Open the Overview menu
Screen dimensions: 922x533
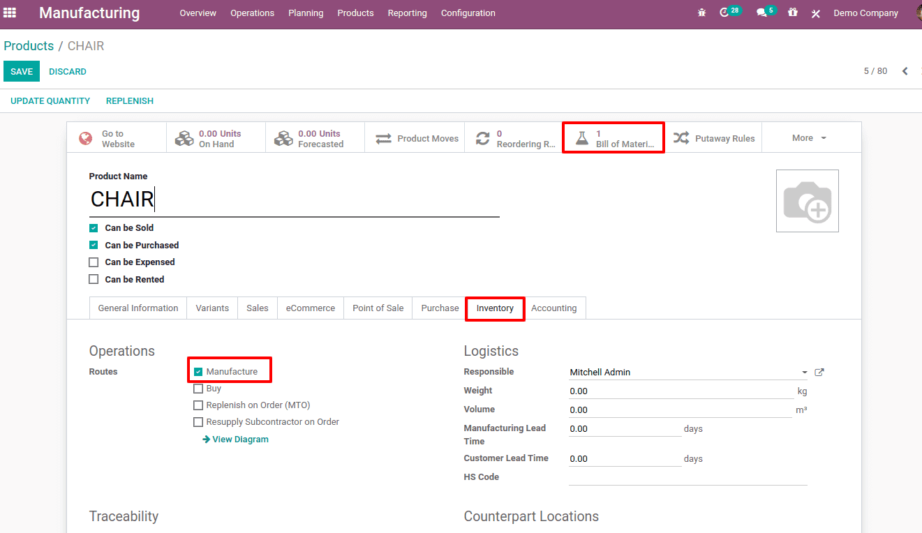click(x=198, y=13)
